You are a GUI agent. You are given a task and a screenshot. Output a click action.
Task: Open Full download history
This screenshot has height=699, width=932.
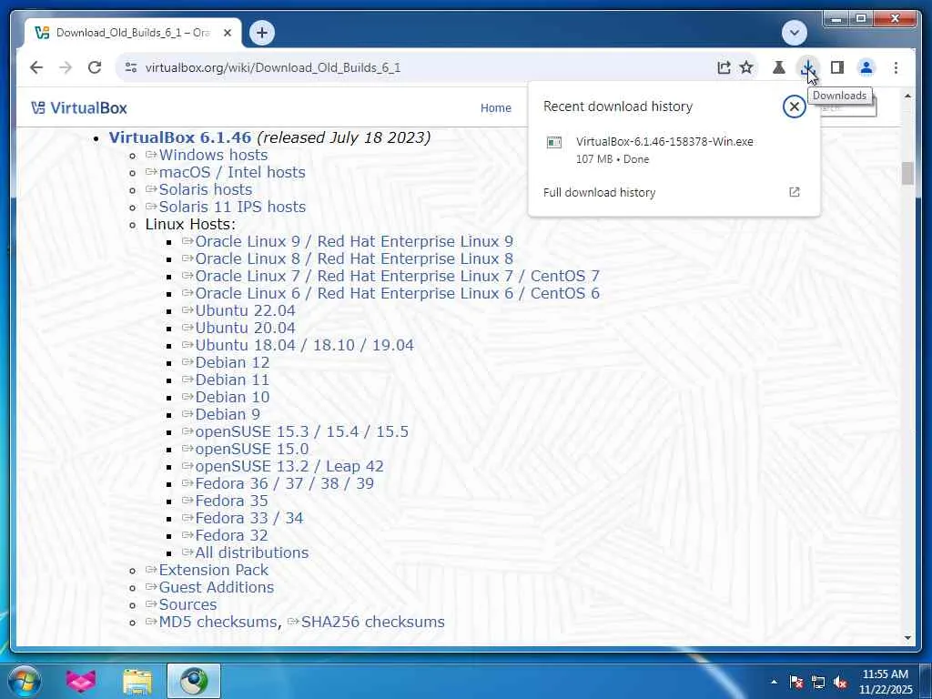tap(599, 193)
